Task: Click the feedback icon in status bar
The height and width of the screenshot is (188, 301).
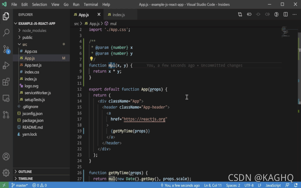Action: tap(287, 185)
